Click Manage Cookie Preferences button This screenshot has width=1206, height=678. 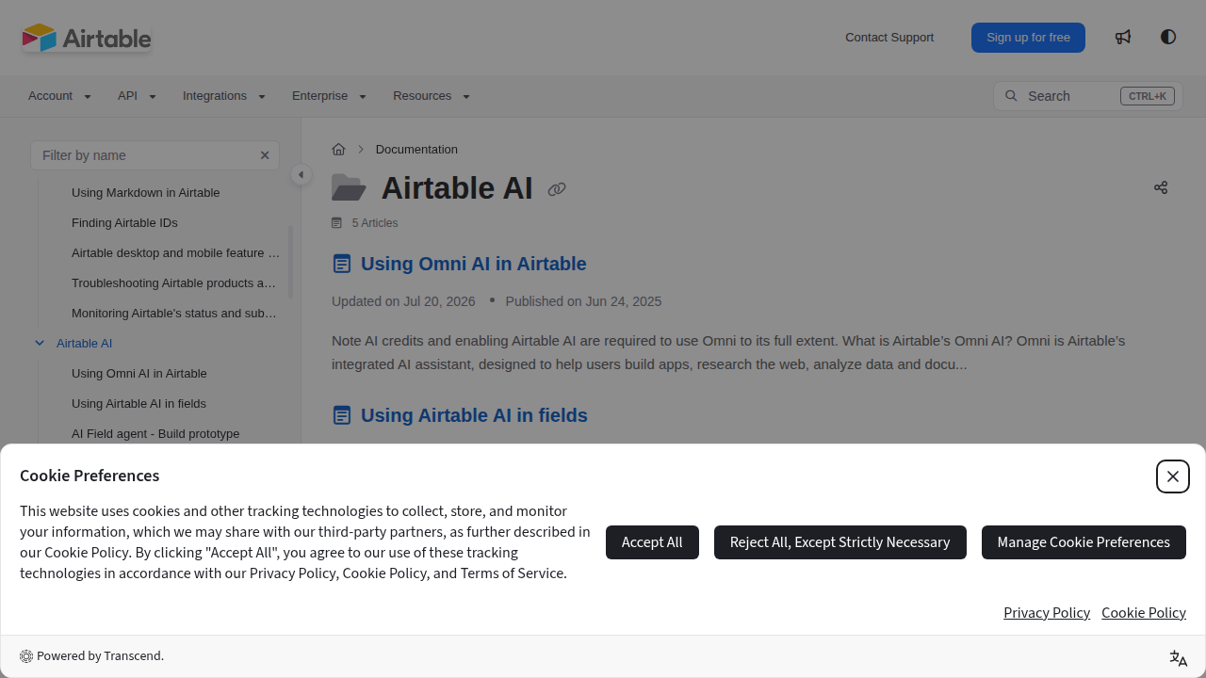[1084, 542]
